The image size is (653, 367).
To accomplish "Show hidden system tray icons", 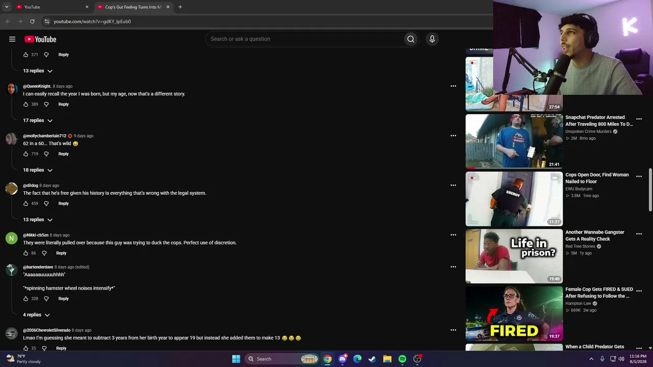I will [591, 359].
